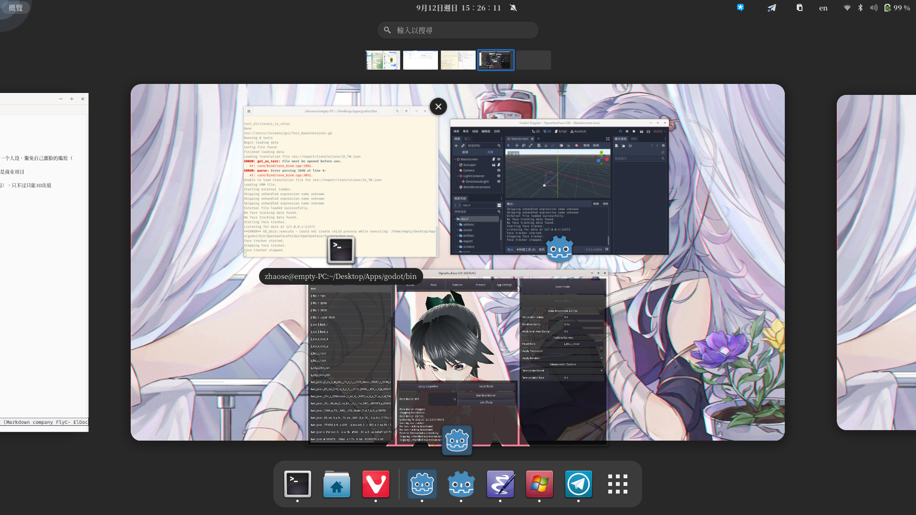This screenshot has height=515, width=916.
Task: Open the applications grid from the dock
Action: 617,484
